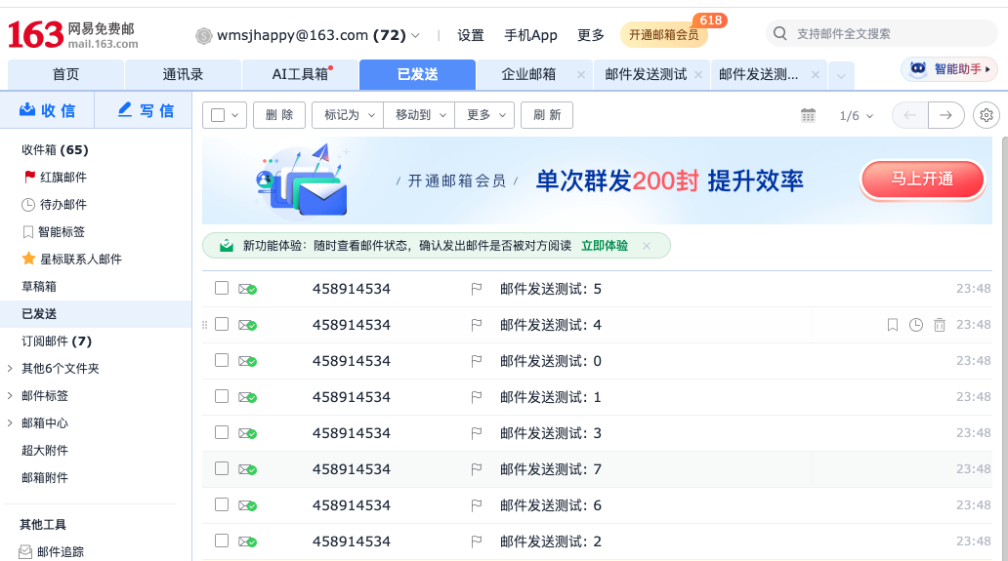Switch to the 通讯录 tab
The width and height of the screenshot is (1008, 561).
(183, 74)
